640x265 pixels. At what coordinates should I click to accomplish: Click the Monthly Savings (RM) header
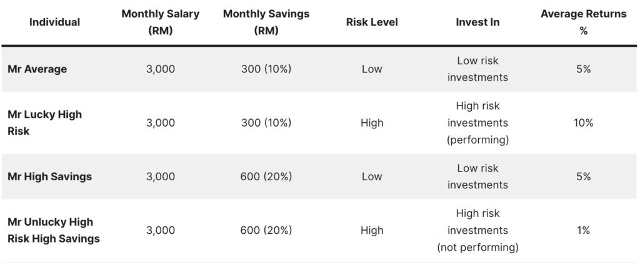266,22
